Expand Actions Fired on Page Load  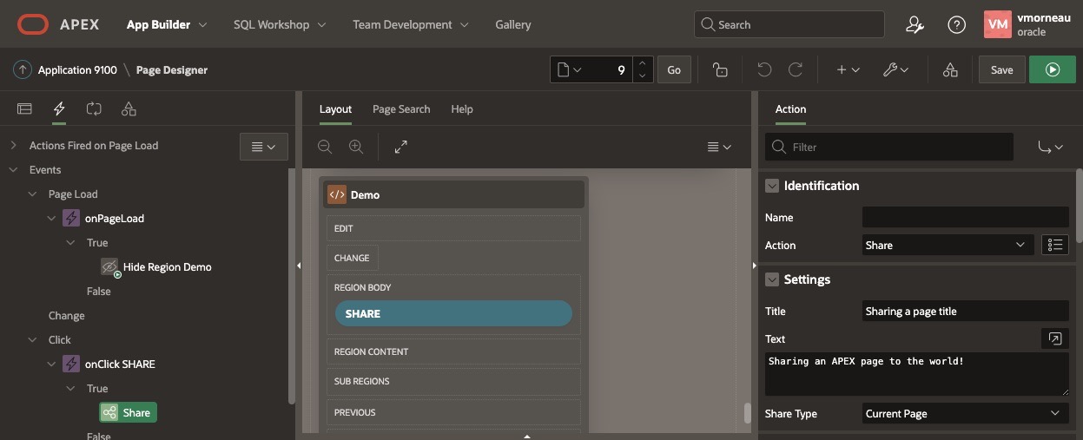[13, 146]
